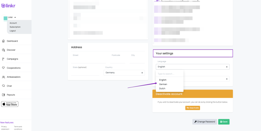Click the Dashboard home icon
261x131 pixels.
(x=3, y=41)
